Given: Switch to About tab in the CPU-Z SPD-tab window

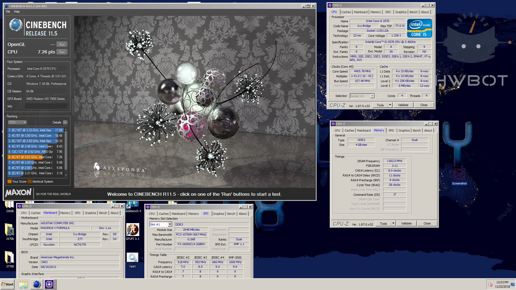Looking at the screenshot, I should pyautogui.click(x=242, y=214).
